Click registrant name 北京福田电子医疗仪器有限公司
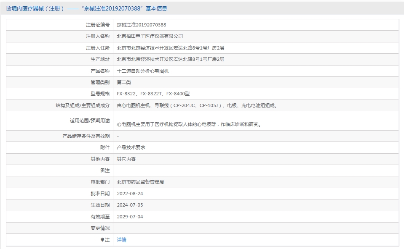 point(150,36)
